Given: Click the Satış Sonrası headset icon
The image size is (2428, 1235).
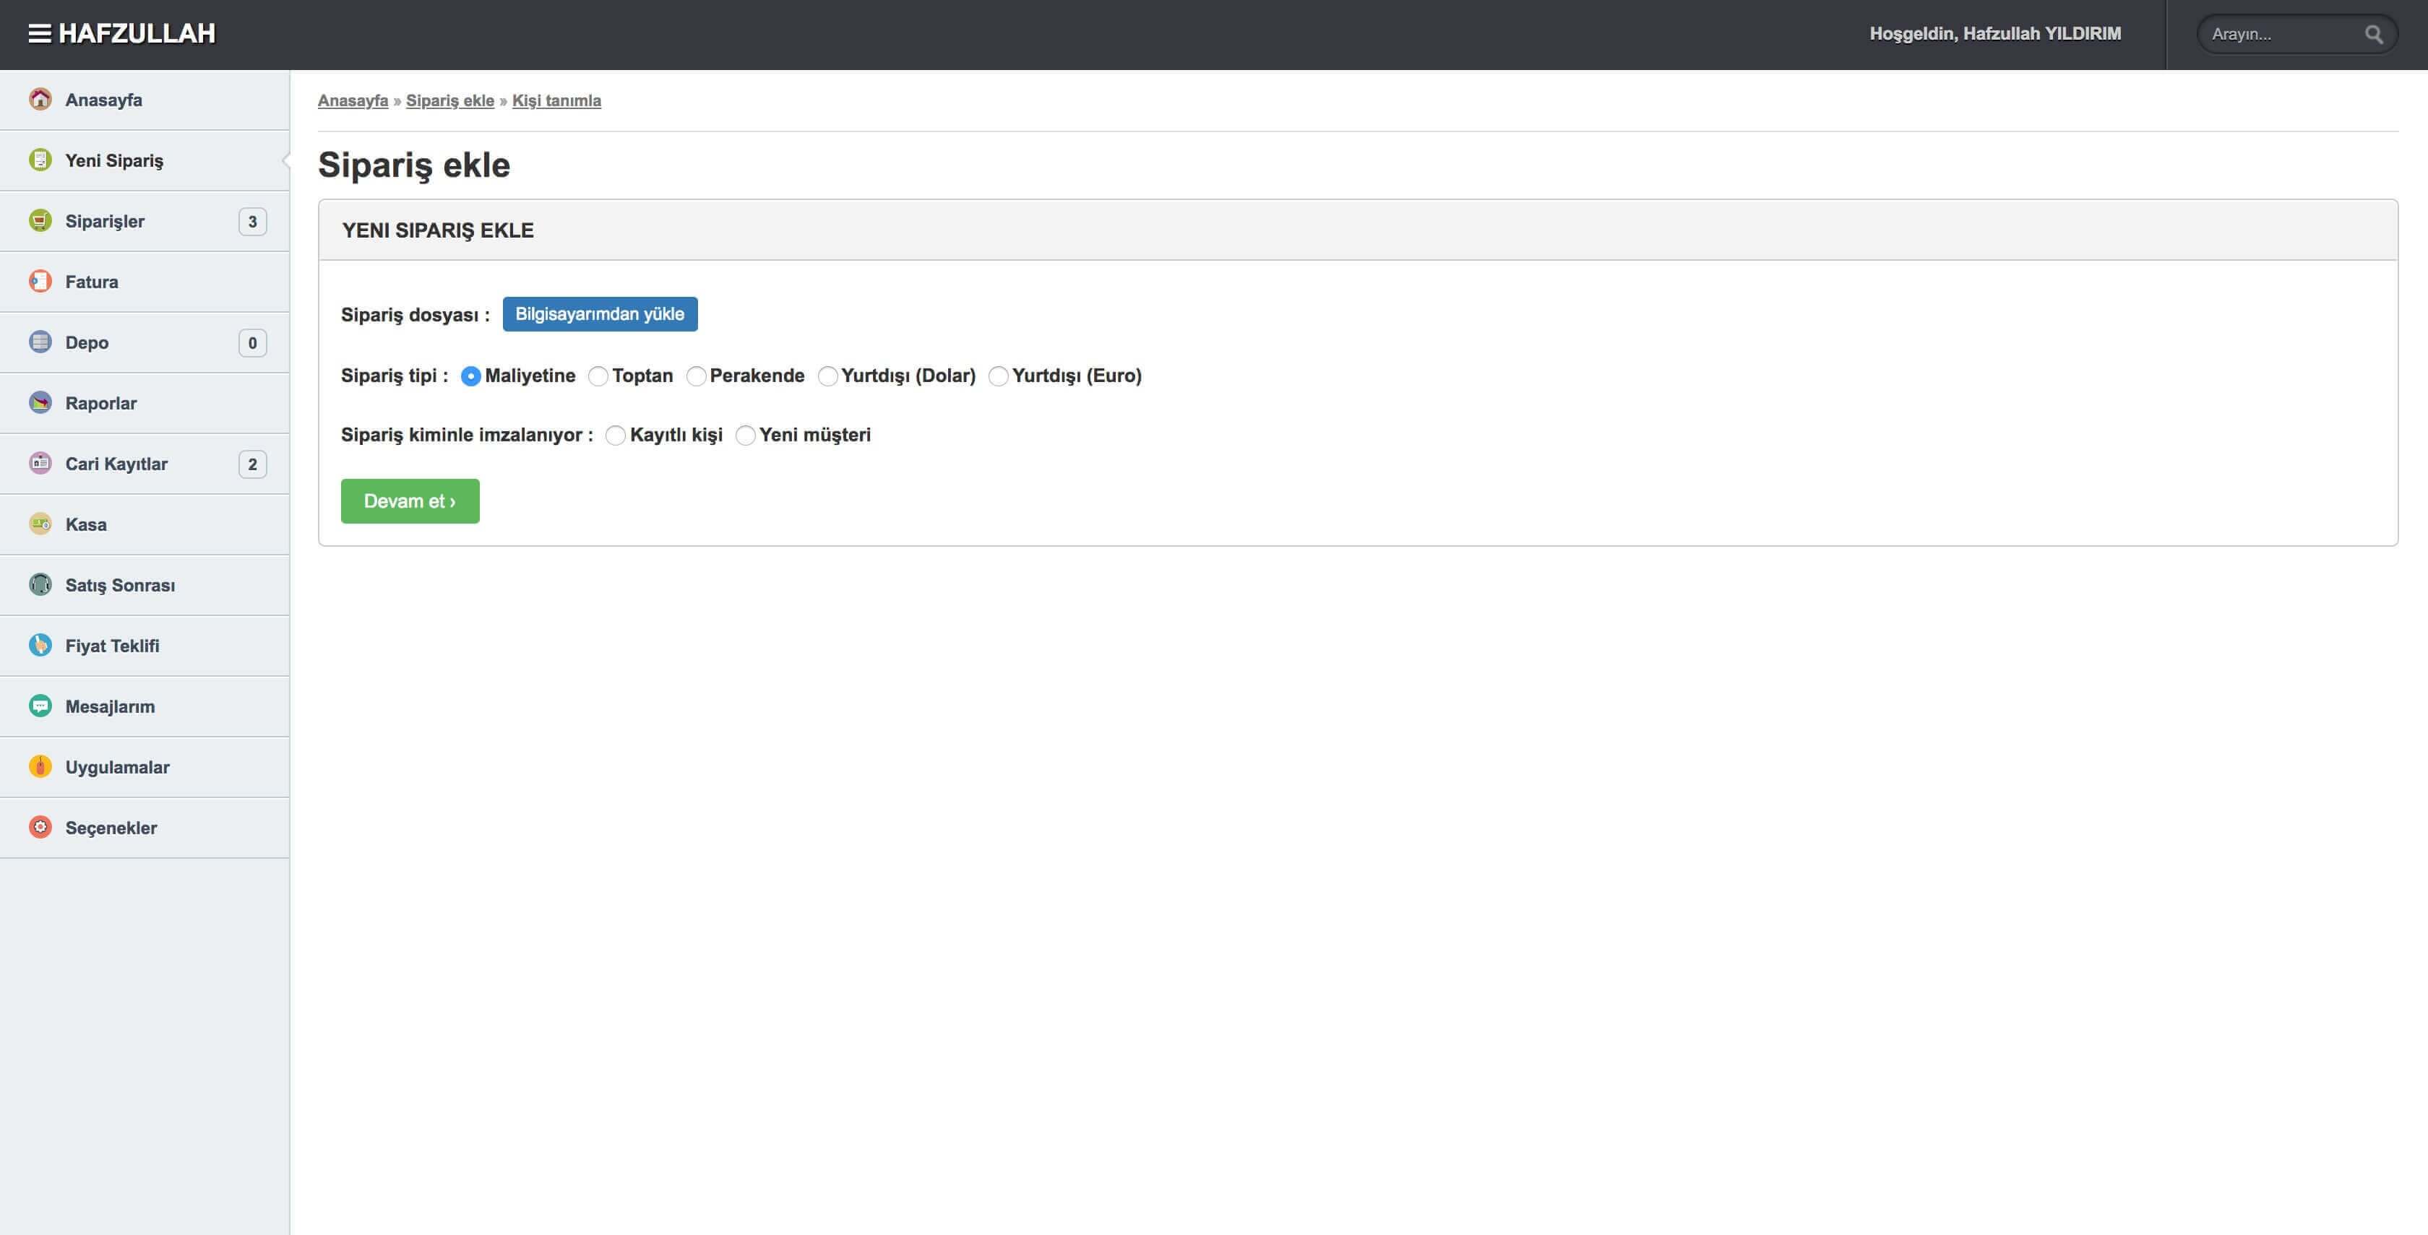Looking at the screenshot, I should [40, 584].
